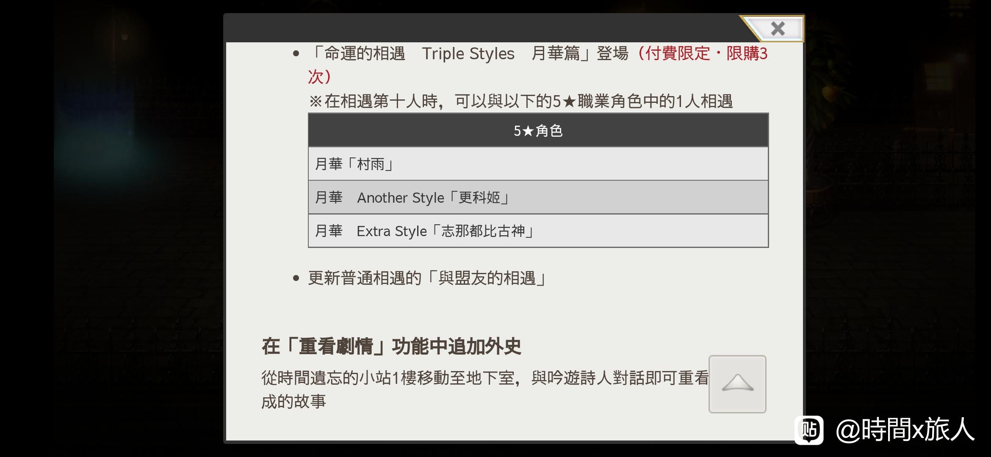Click the 更新普通相遇的「與盟友的相遇」 bullet item
This screenshot has height=457, width=991.
[x=427, y=278]
